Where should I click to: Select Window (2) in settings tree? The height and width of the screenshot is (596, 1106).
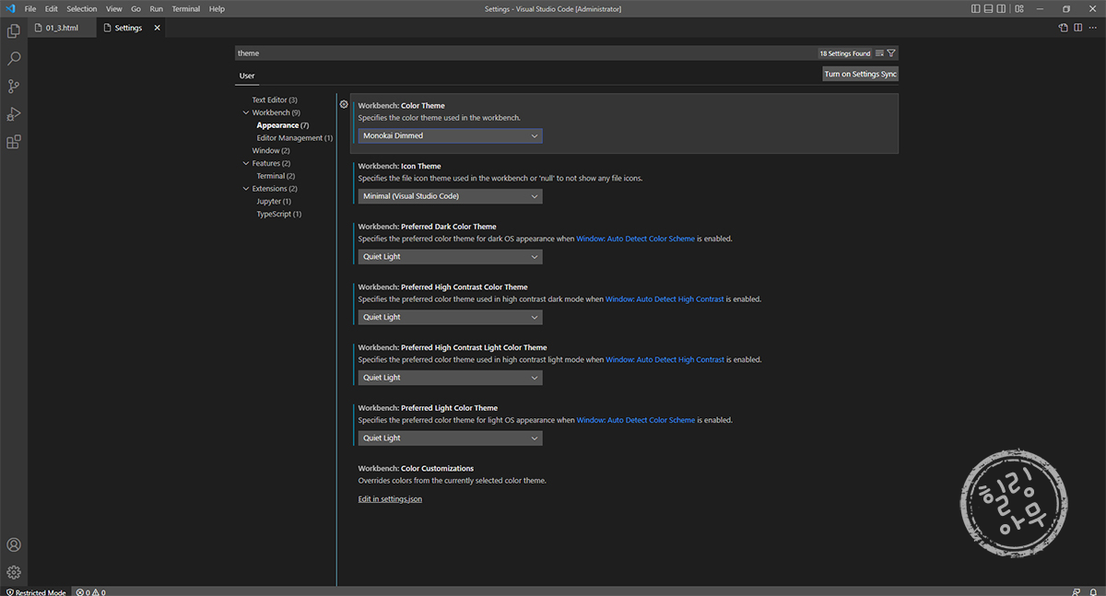point(271,150)
